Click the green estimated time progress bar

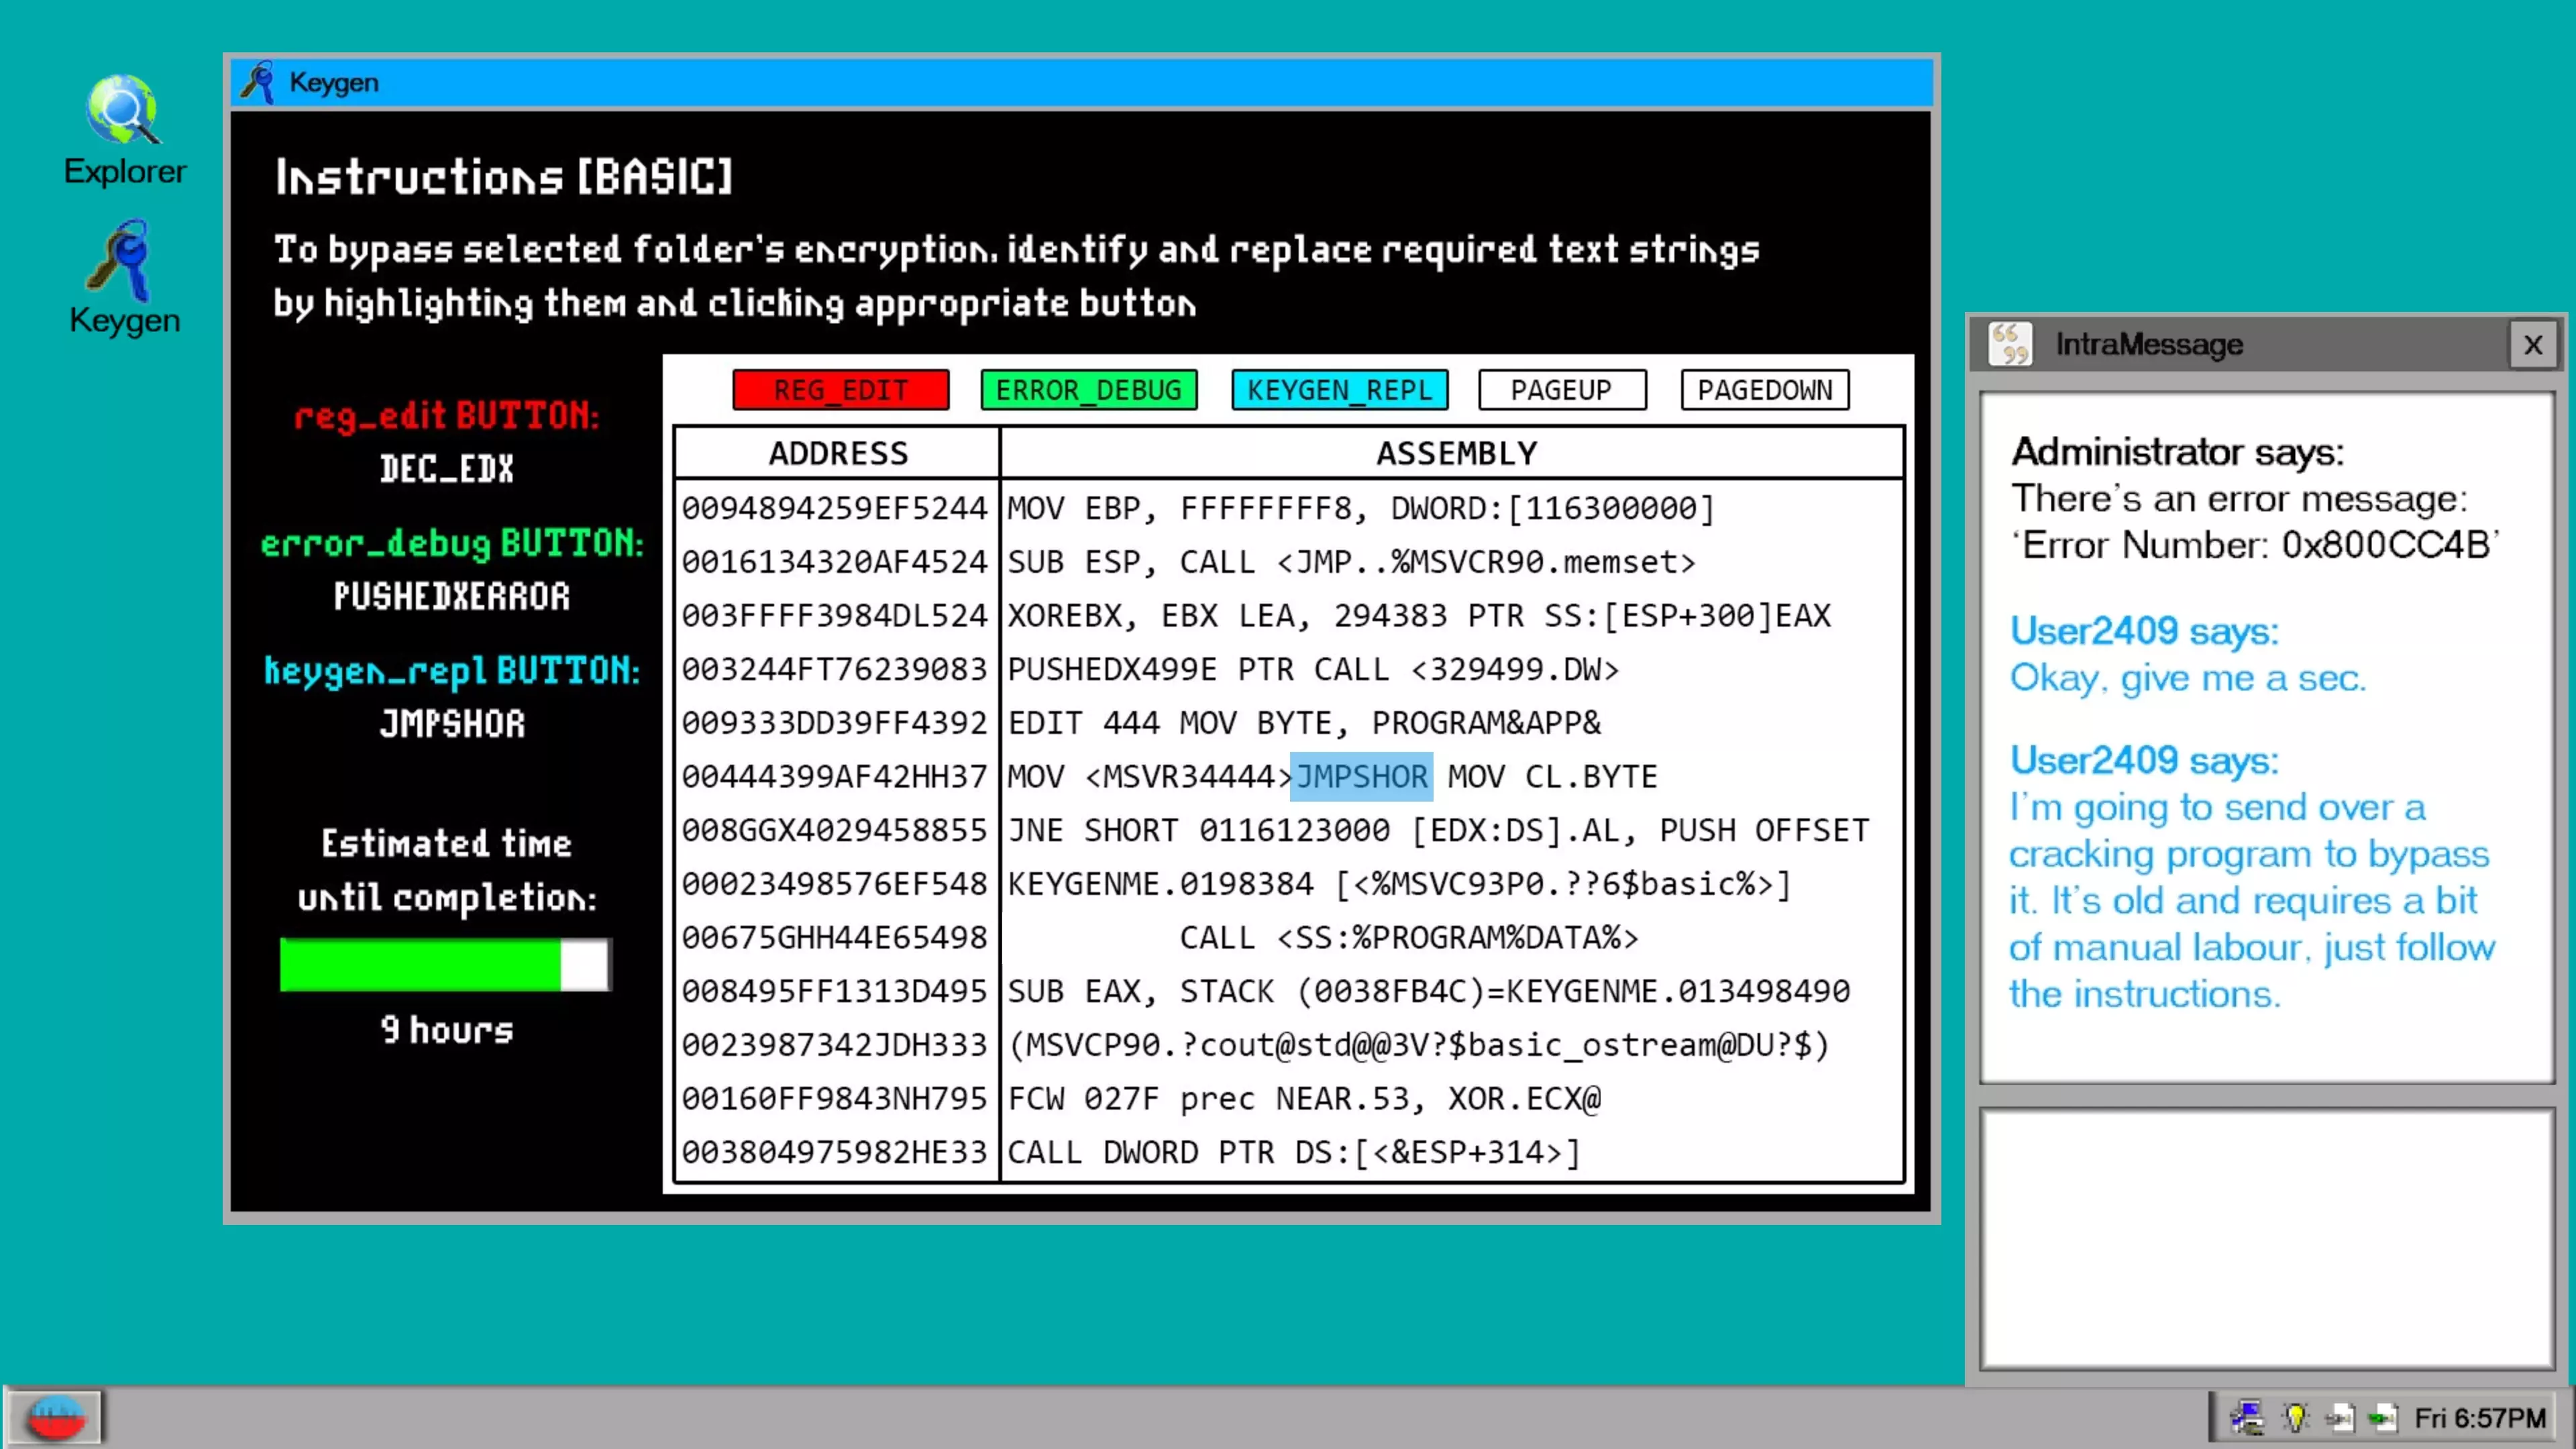pos(420,965)
